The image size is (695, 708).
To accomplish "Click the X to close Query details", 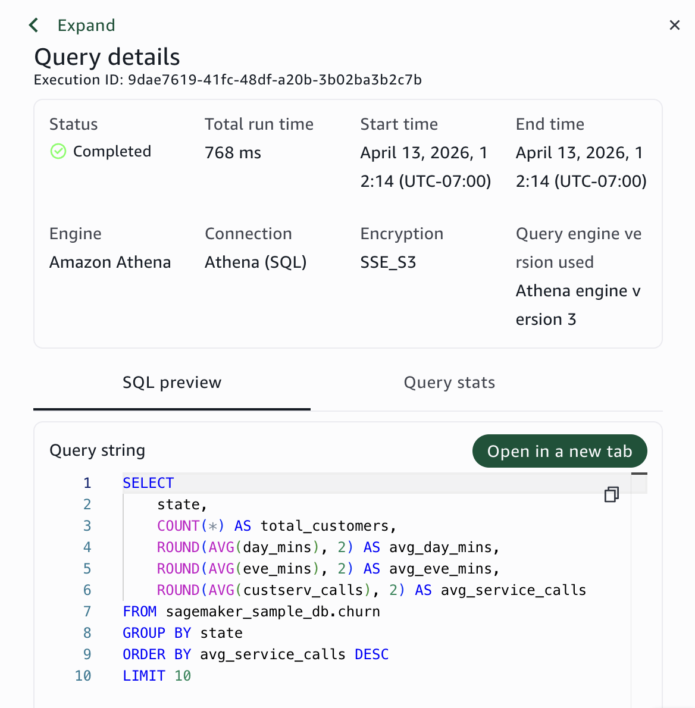I will click(x=674, y=25).
